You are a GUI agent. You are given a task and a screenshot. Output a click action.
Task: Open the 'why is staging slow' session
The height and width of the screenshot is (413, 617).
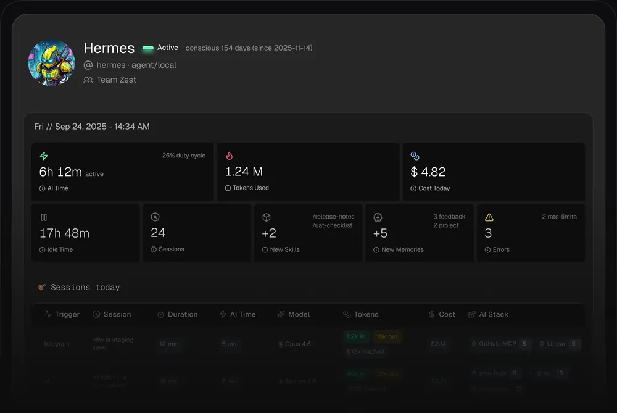click(x=113, y=344)
